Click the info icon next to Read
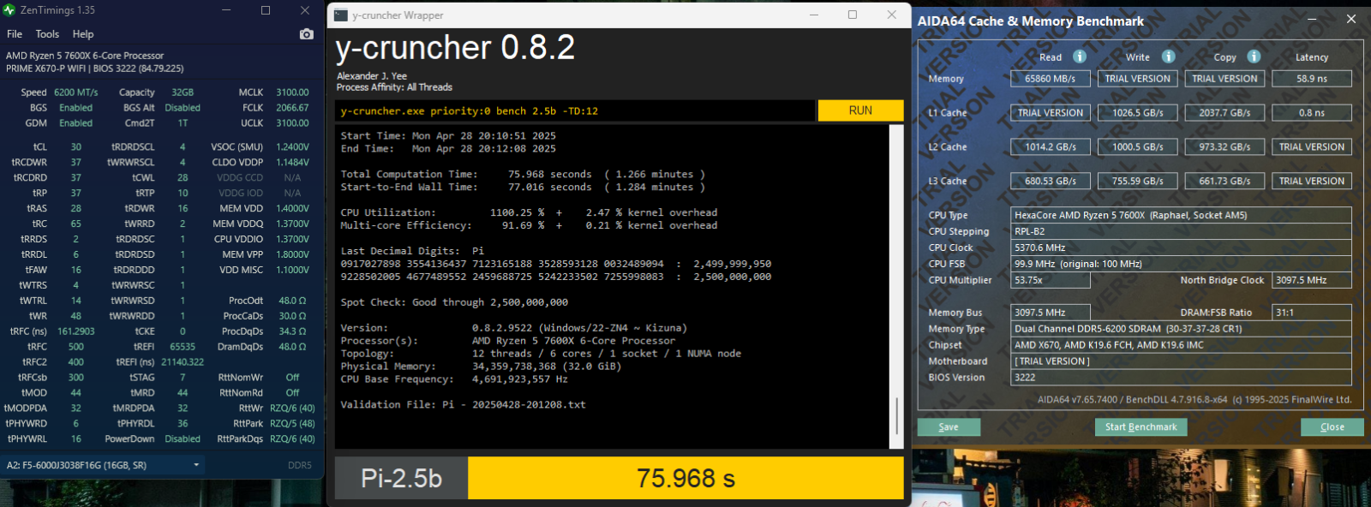This screenshot has width=1371, height=507. click(1080, 57)
